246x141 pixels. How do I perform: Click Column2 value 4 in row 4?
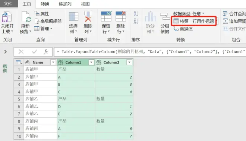tap(114, 92)
